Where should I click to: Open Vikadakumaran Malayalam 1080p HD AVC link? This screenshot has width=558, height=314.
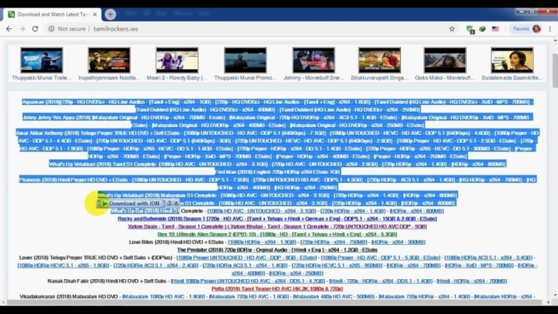164,297
